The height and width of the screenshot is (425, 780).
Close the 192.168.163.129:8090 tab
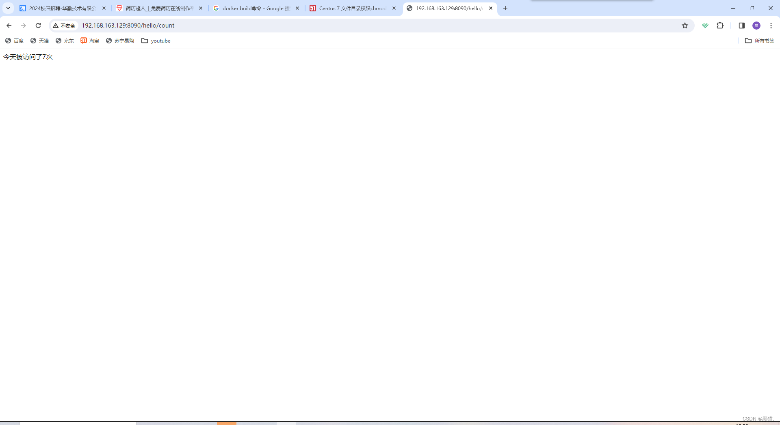[491, 8]
